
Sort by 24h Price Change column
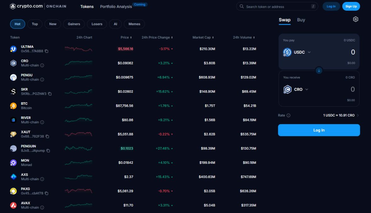pyautogui.click(x=157, y=37)
